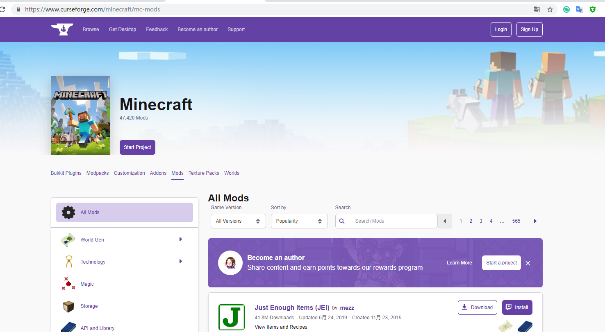The width and height of the screenshot is (605, 332).
Task: Click the Magic category icon
Action: pos(68,284)
